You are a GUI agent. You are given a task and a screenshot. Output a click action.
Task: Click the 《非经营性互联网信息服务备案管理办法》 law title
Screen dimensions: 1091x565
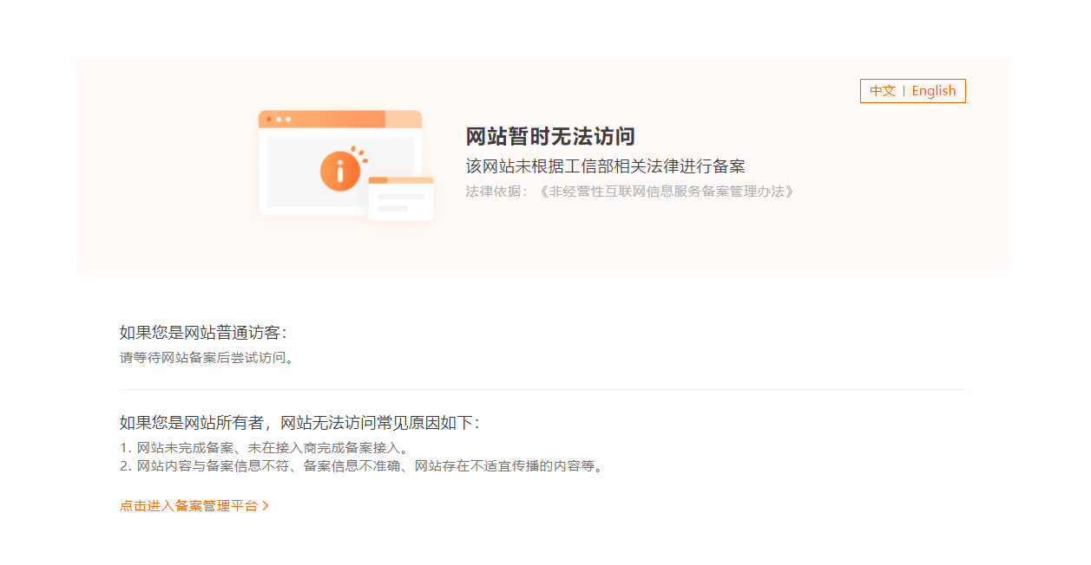(666, 192)
